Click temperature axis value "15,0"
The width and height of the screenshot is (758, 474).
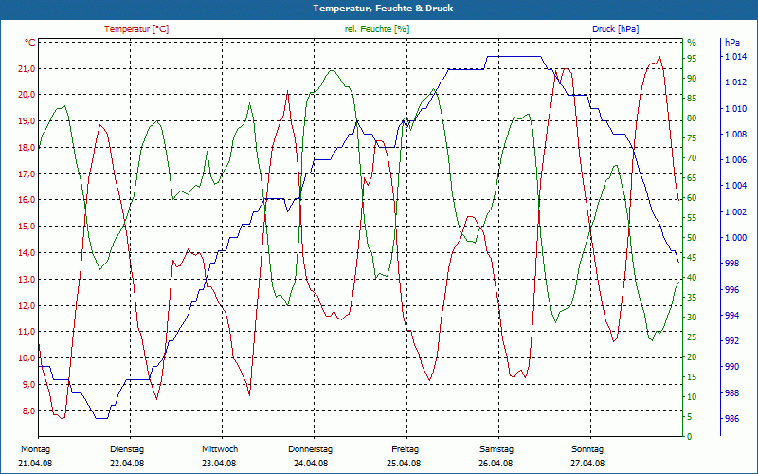click(27, 227)
